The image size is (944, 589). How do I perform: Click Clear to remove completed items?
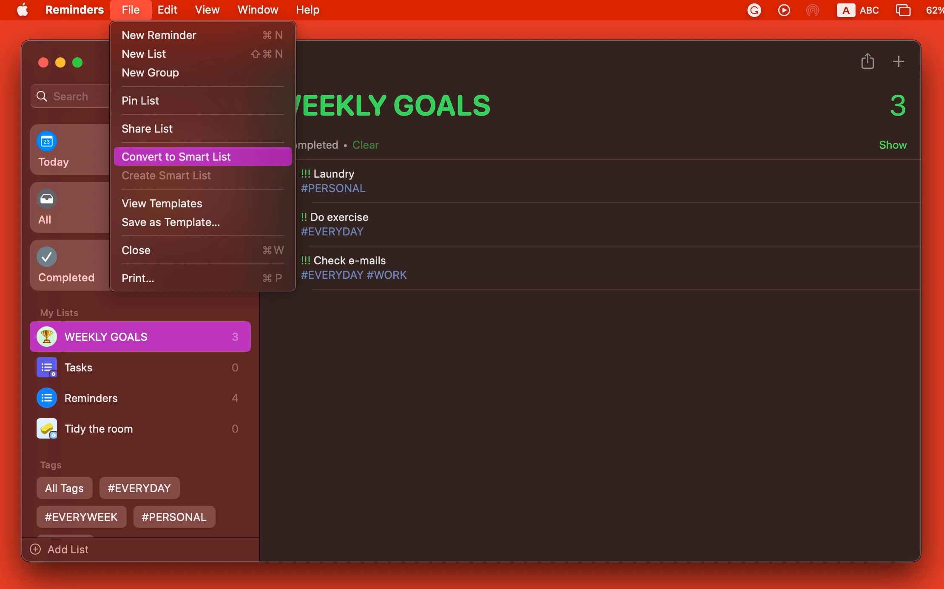coord(364,145)
